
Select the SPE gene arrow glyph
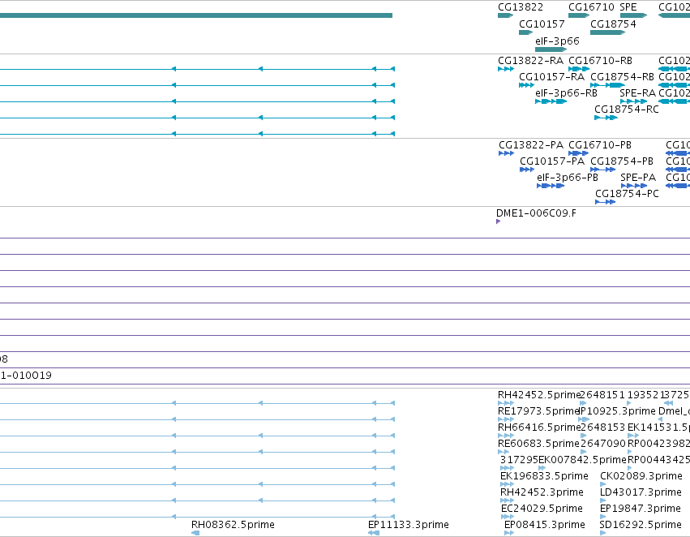tap(634, 15)
